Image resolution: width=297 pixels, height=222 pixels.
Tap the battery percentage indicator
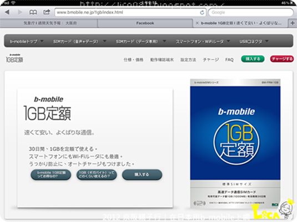click(285, 3)
